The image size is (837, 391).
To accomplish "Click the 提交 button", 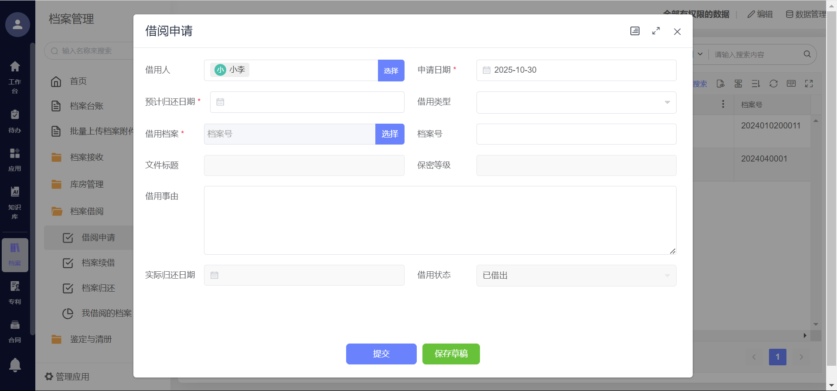I will pyautogui.click(x=381, y=354).
